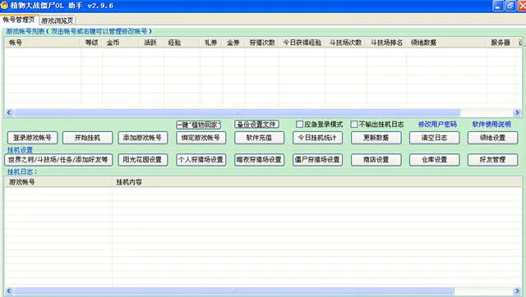Click the 备份设置文件 button
The height and width of the screenshot is (297, 526).
pyautogui.click(x=256, y=125)
